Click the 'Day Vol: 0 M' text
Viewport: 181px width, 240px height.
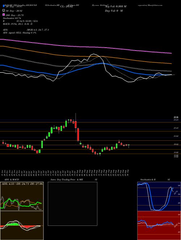pos(114,11)
